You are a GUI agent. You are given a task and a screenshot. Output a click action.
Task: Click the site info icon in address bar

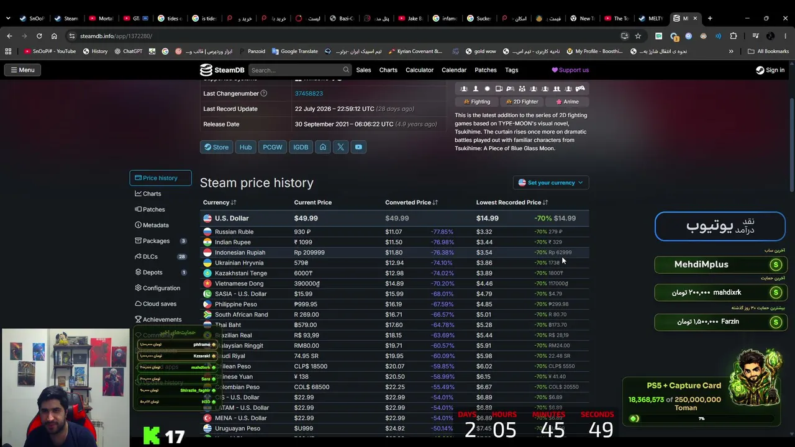pyautogui.click(x=72, y=36)
